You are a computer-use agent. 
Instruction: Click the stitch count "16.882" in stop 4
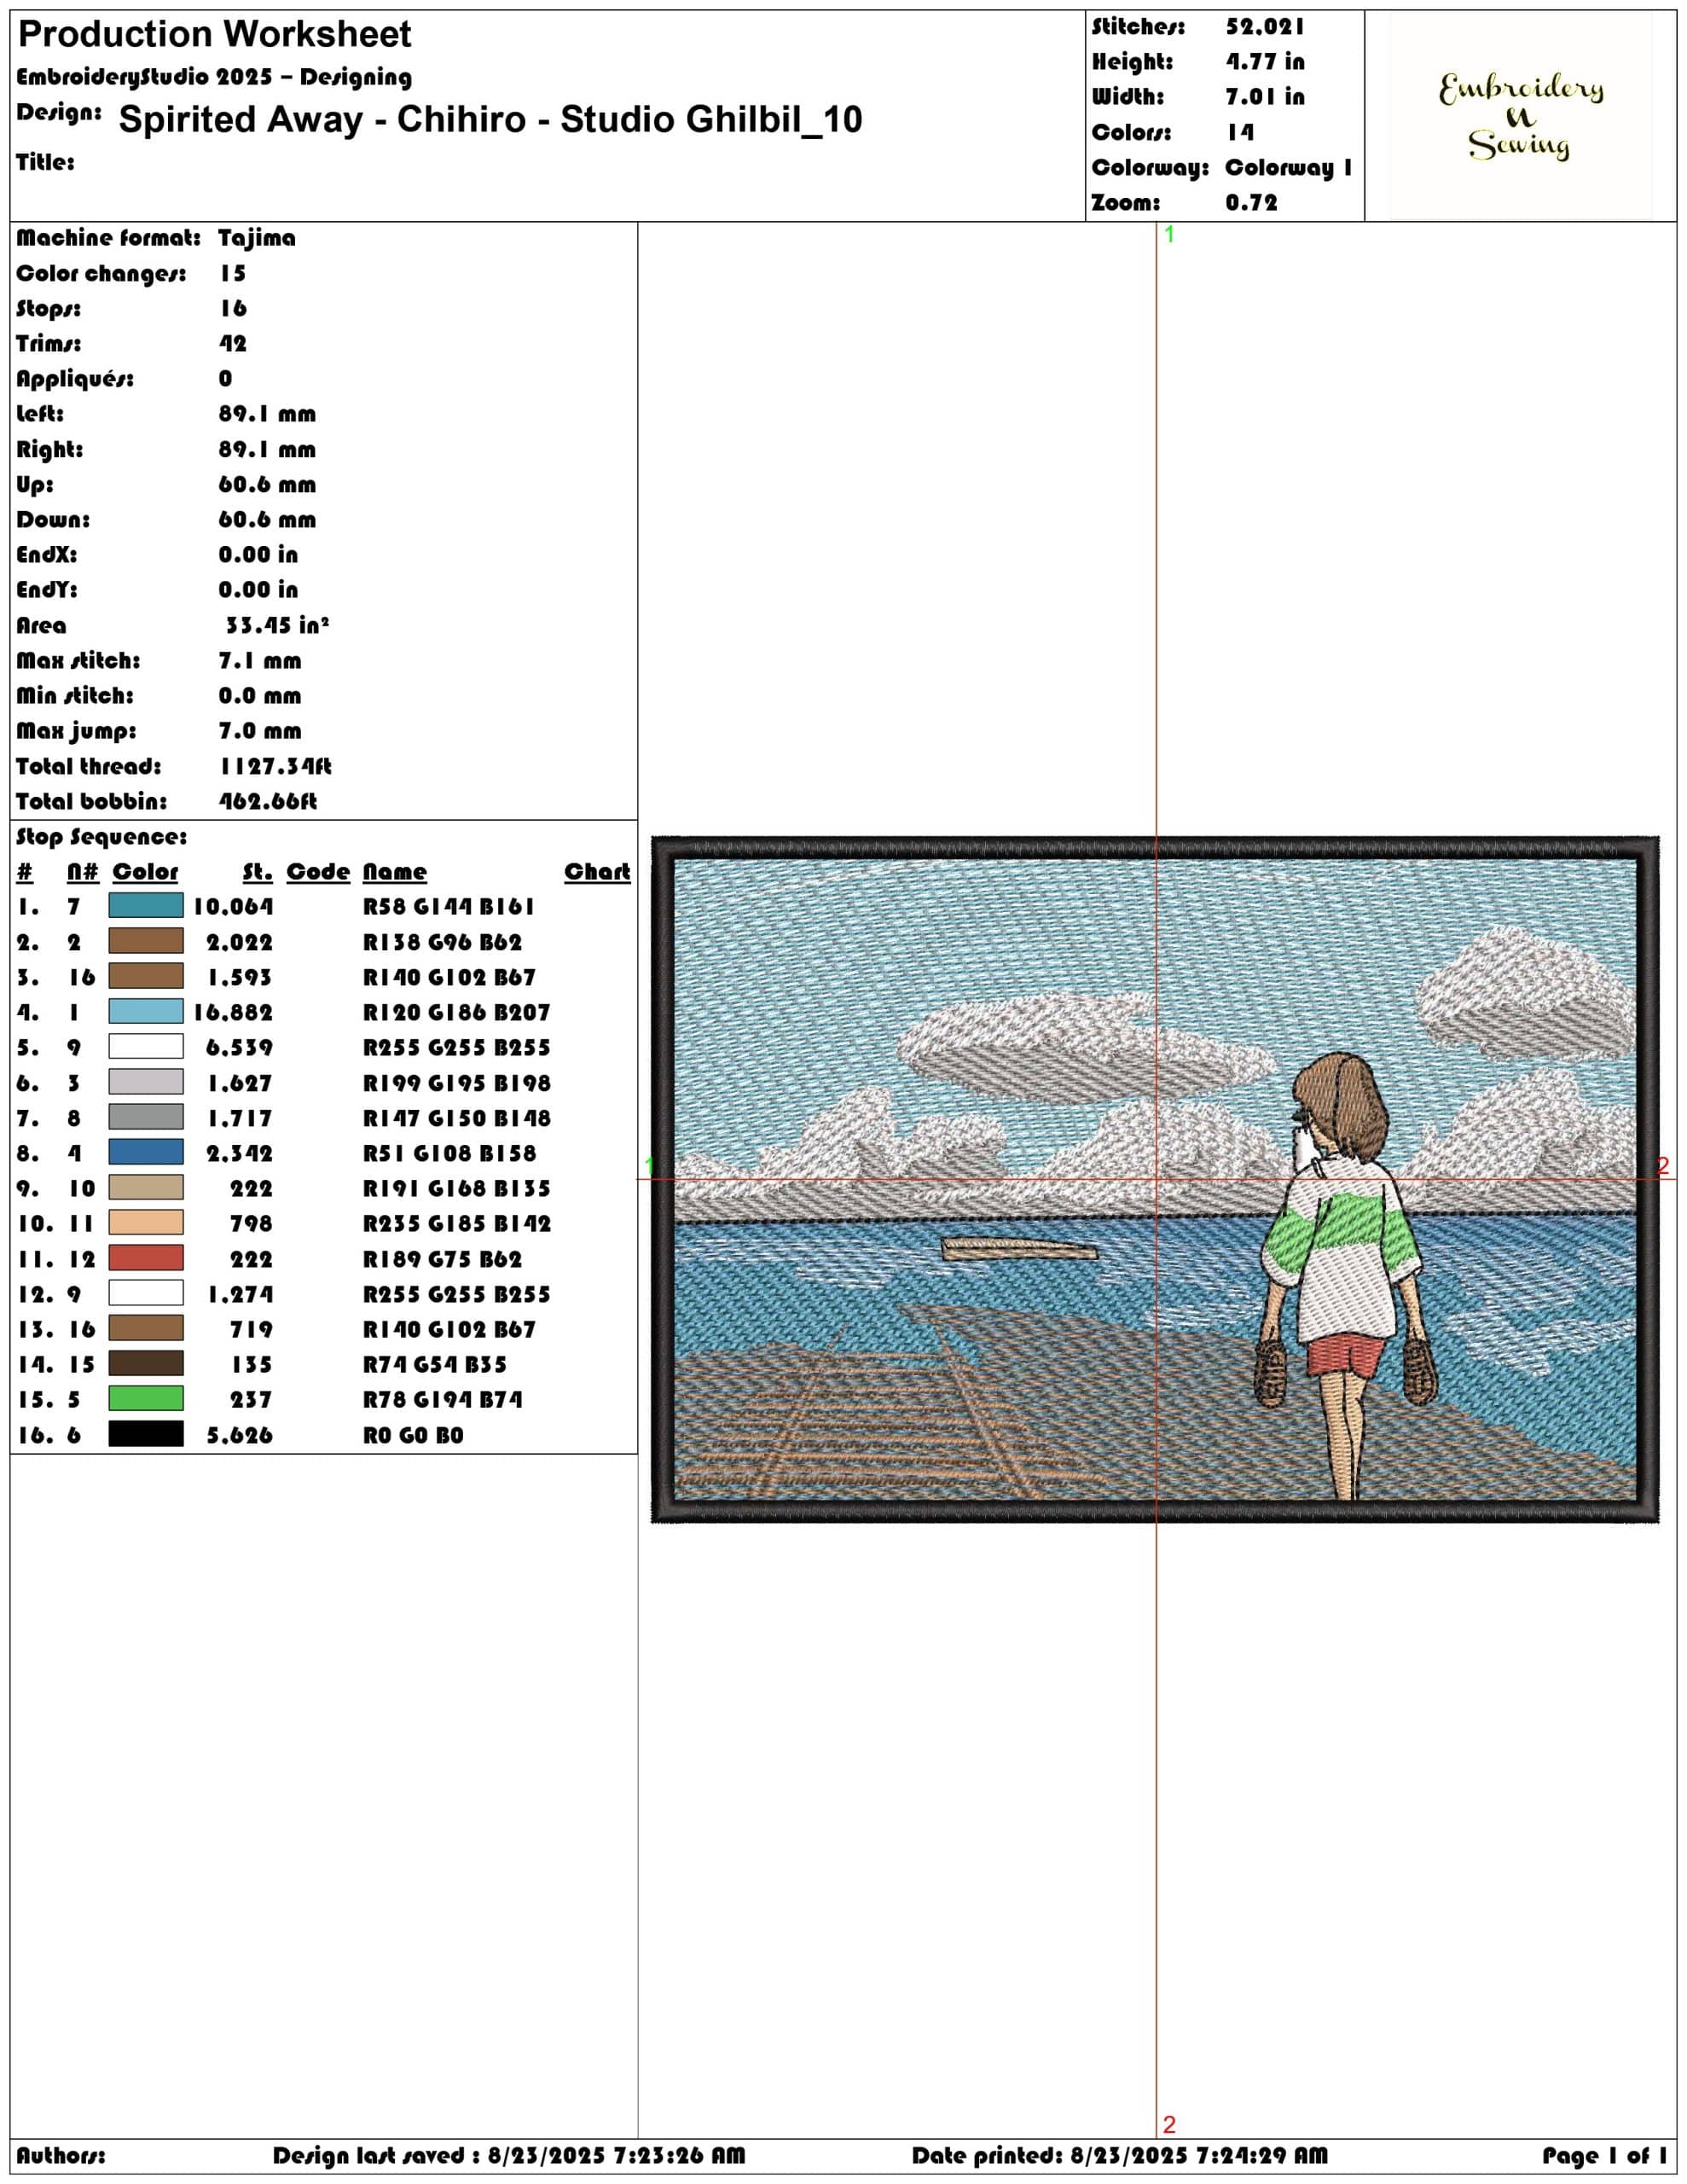click(x=233, y=1012)
